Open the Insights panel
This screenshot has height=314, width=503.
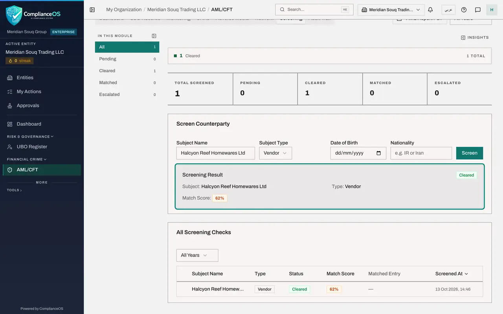point(475,37)
